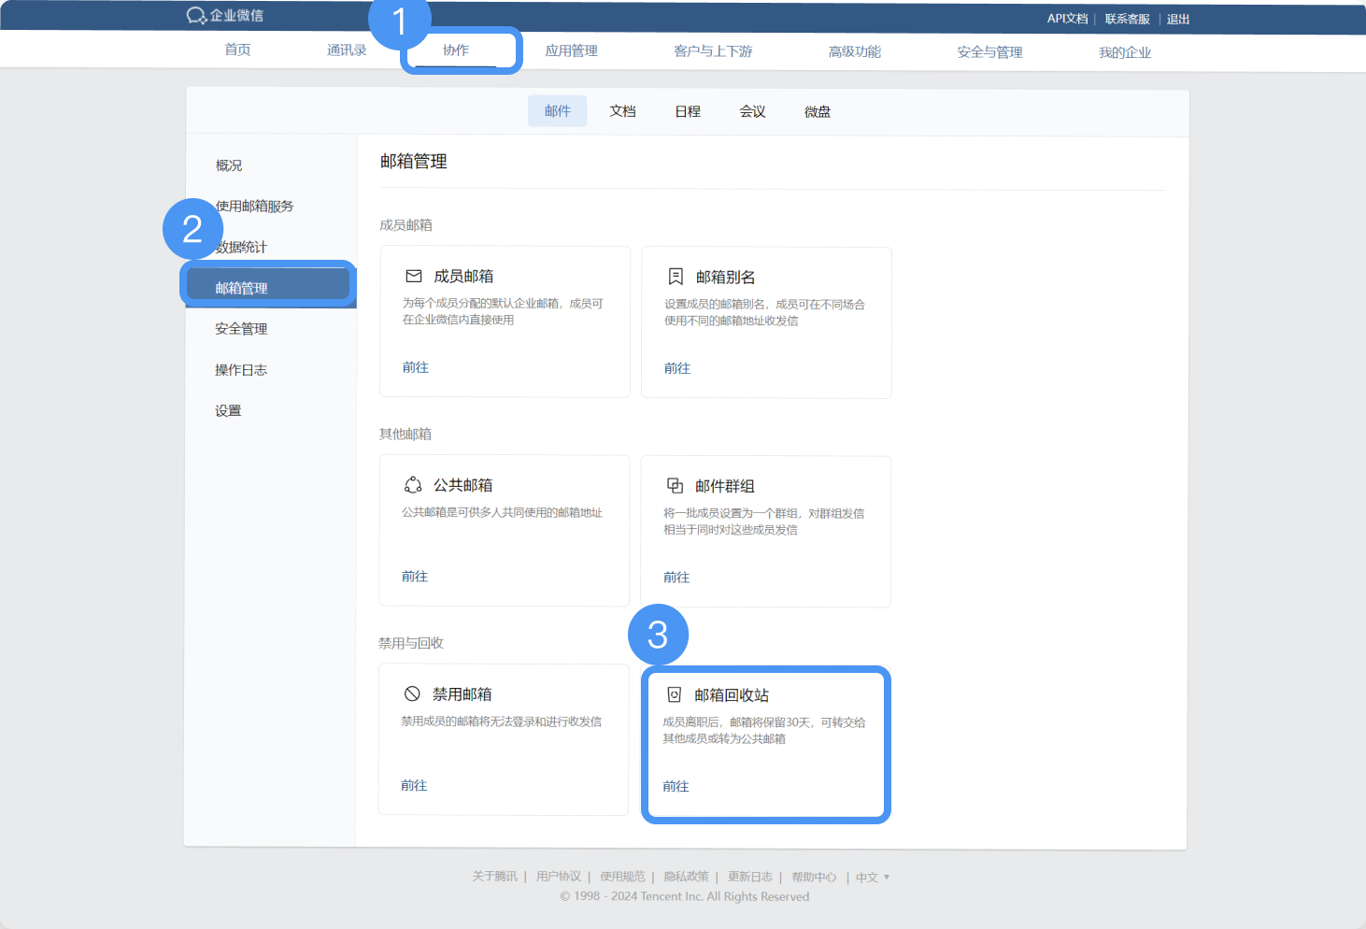Screen dimensions: 1366x929
Task: Open the 我的企业 menu
Action: tap(1125, 53)
